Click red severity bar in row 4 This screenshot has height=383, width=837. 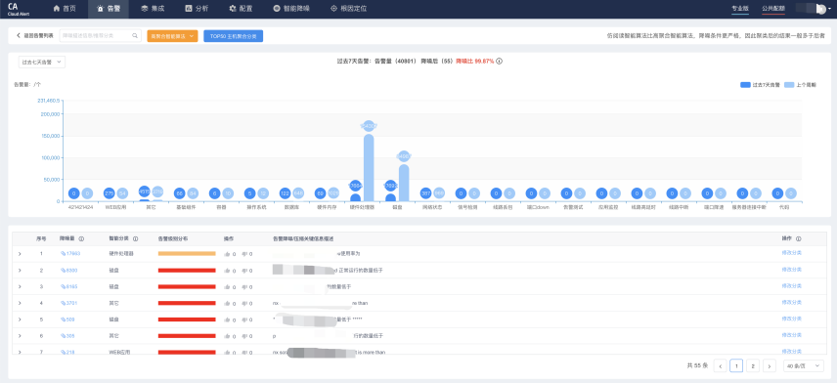(x=187, y=303)
